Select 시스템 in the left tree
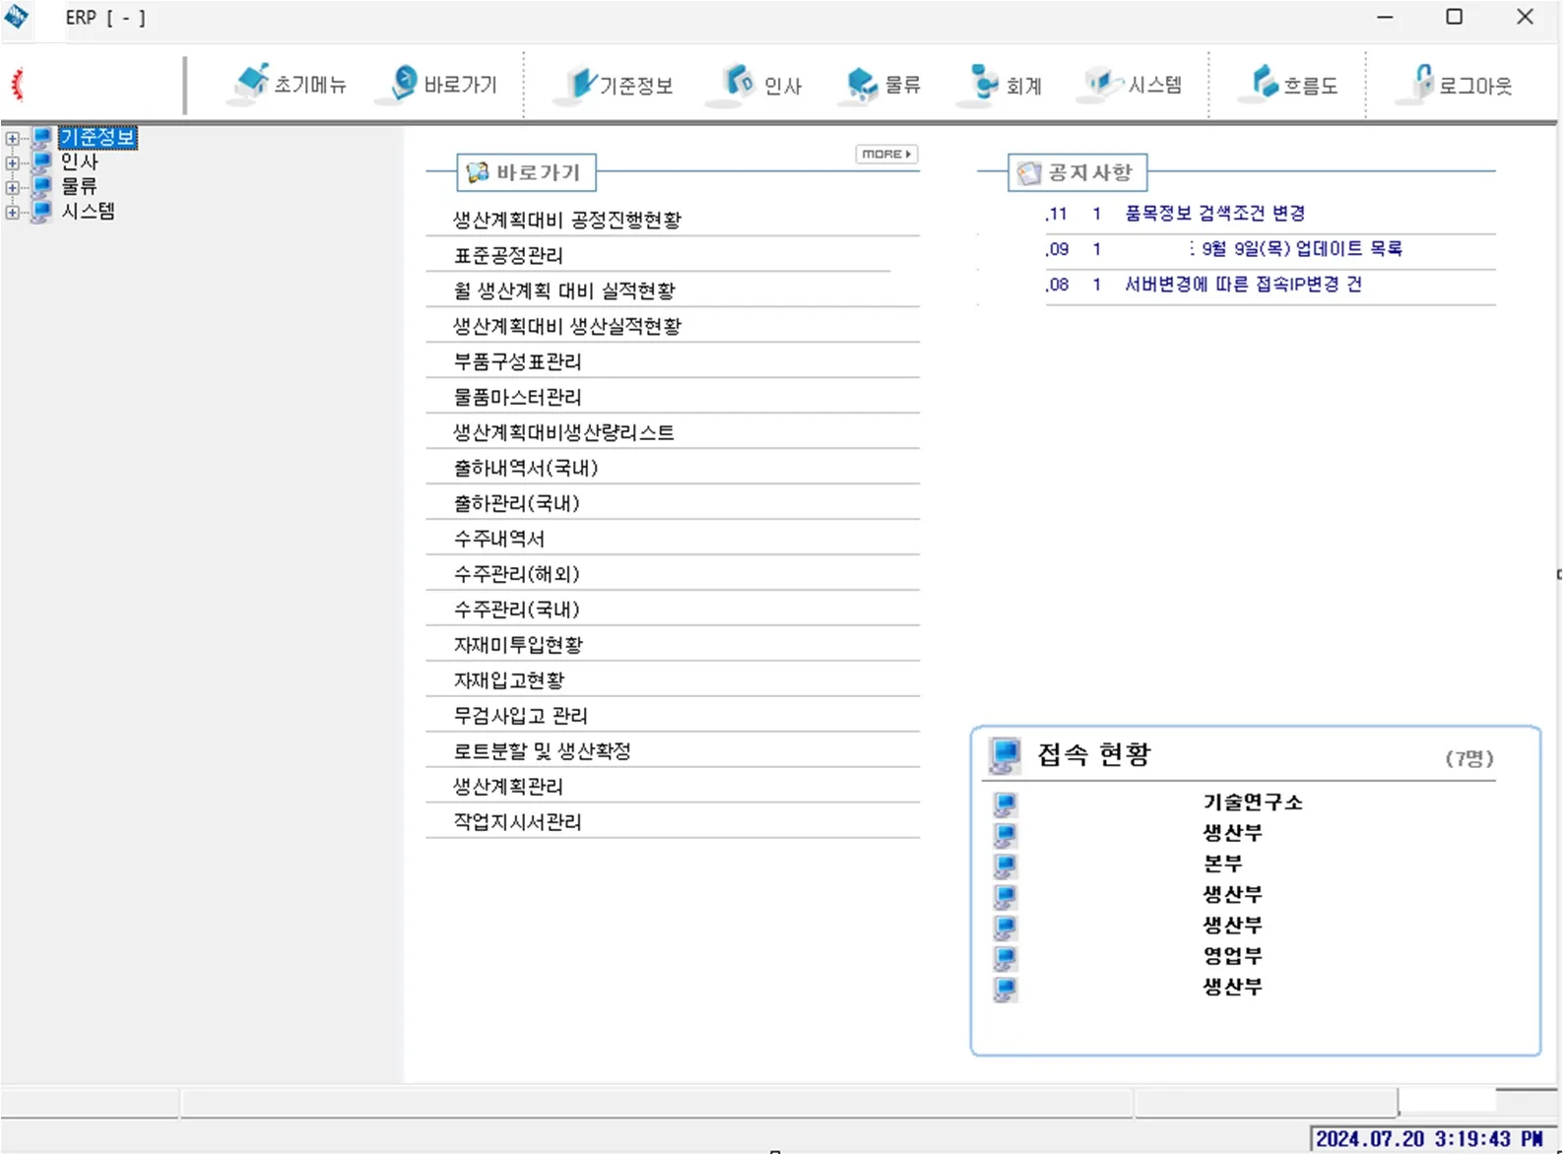This screenshot has width=1563, height=1155. (x=89, y=212)
